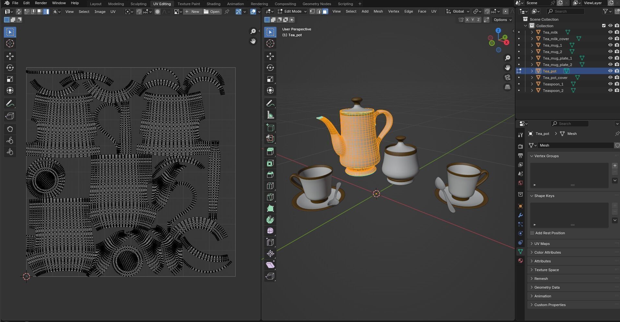Select the Shear tool
Viewport: 620px width, 322px height.
click(x=270, y=265)
